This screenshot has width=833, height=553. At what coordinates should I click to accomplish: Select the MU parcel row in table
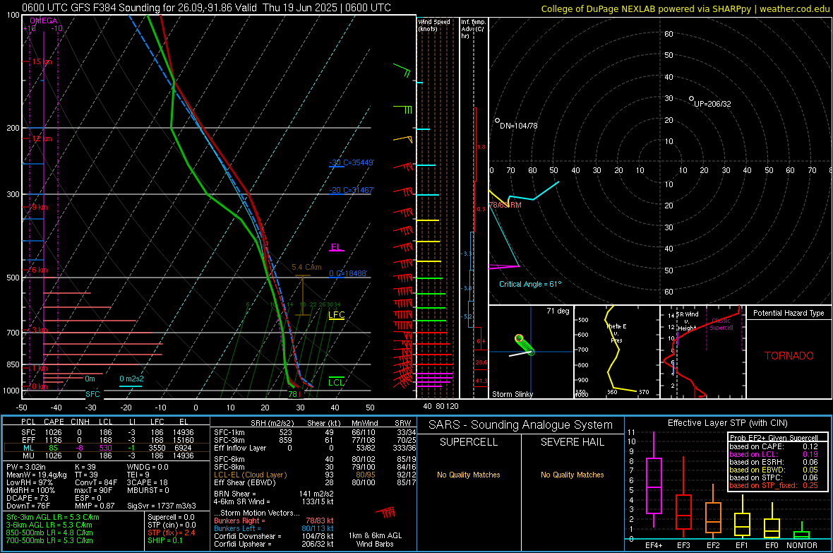pos(107,455)
